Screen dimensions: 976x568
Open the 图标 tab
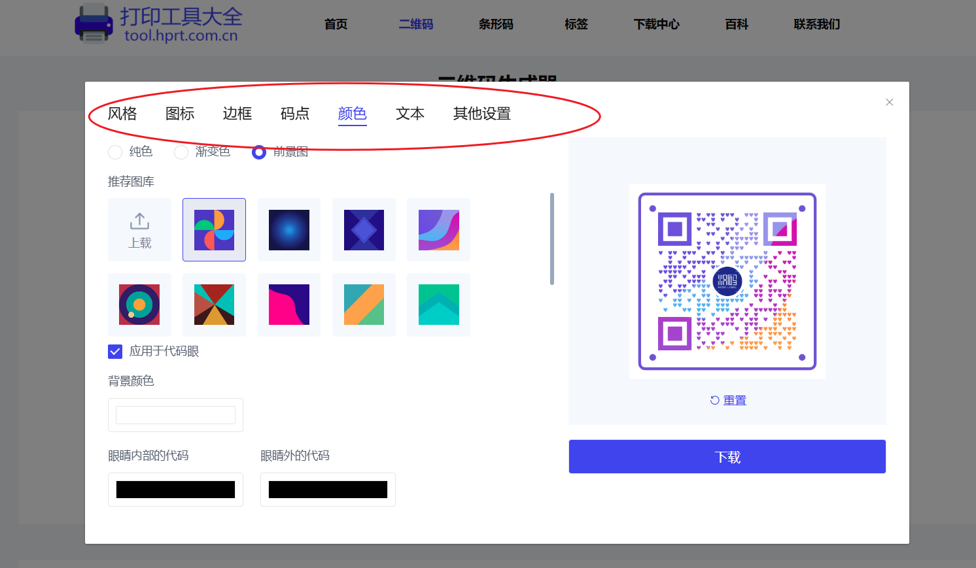click(180, 114)
